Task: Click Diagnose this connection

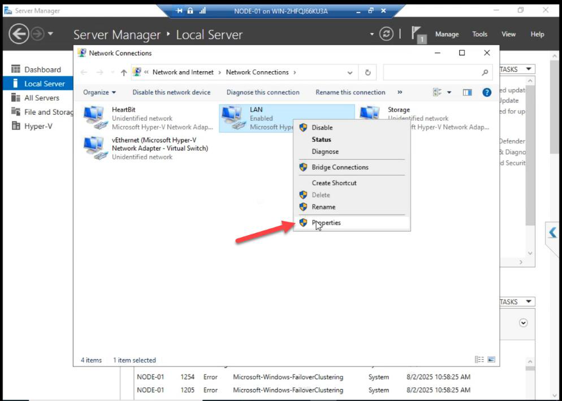Action: [263, 93]
